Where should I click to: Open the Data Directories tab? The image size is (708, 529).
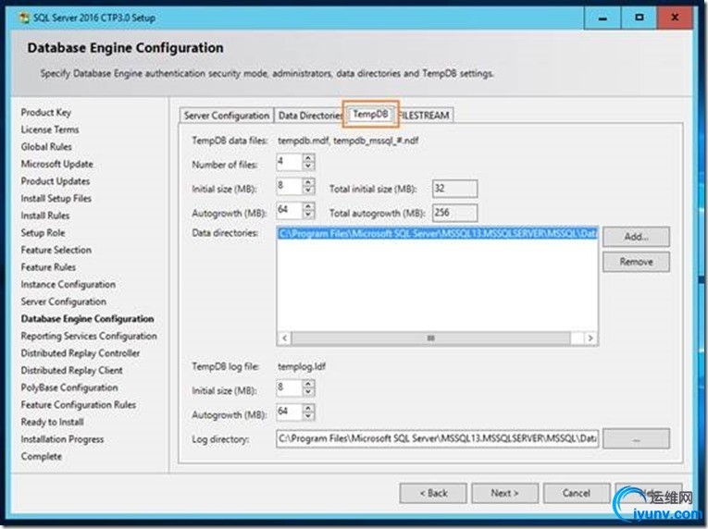[x=310, y=116]
